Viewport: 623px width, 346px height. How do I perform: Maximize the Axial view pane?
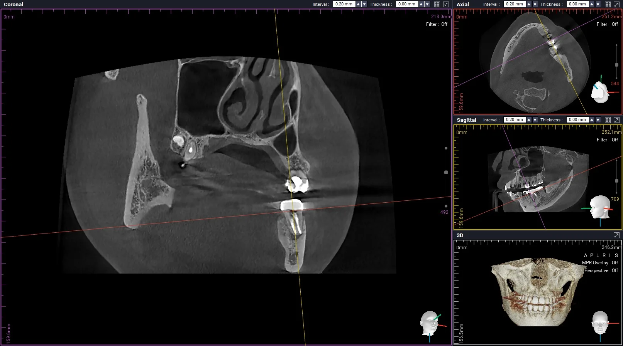pos(616,4)
